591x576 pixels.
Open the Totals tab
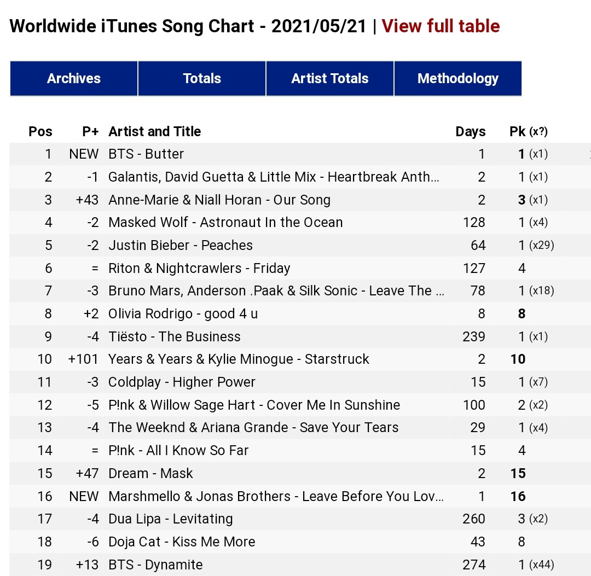[x=202, y=79]
